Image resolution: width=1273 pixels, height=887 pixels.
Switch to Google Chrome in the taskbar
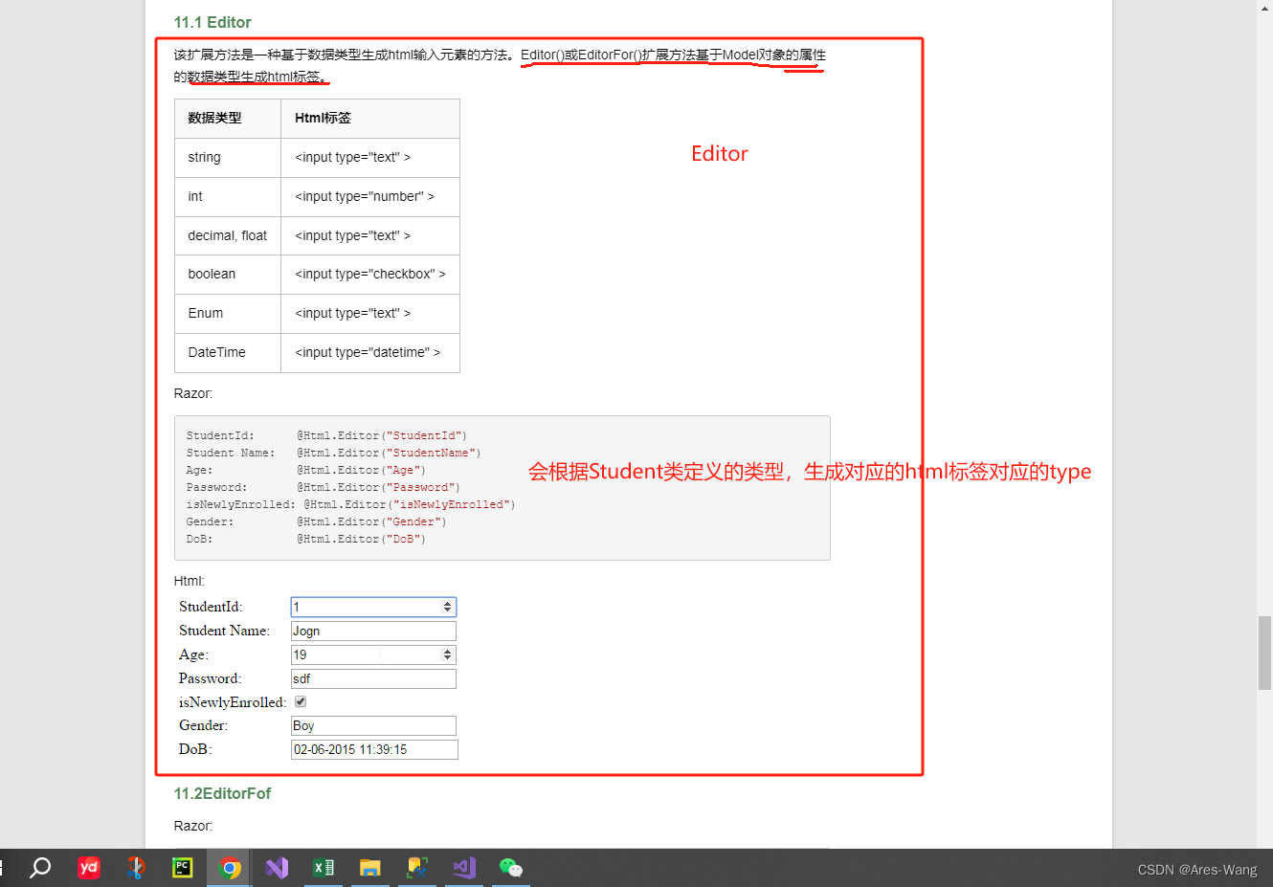pyautogui.click(x=230, y=868)
